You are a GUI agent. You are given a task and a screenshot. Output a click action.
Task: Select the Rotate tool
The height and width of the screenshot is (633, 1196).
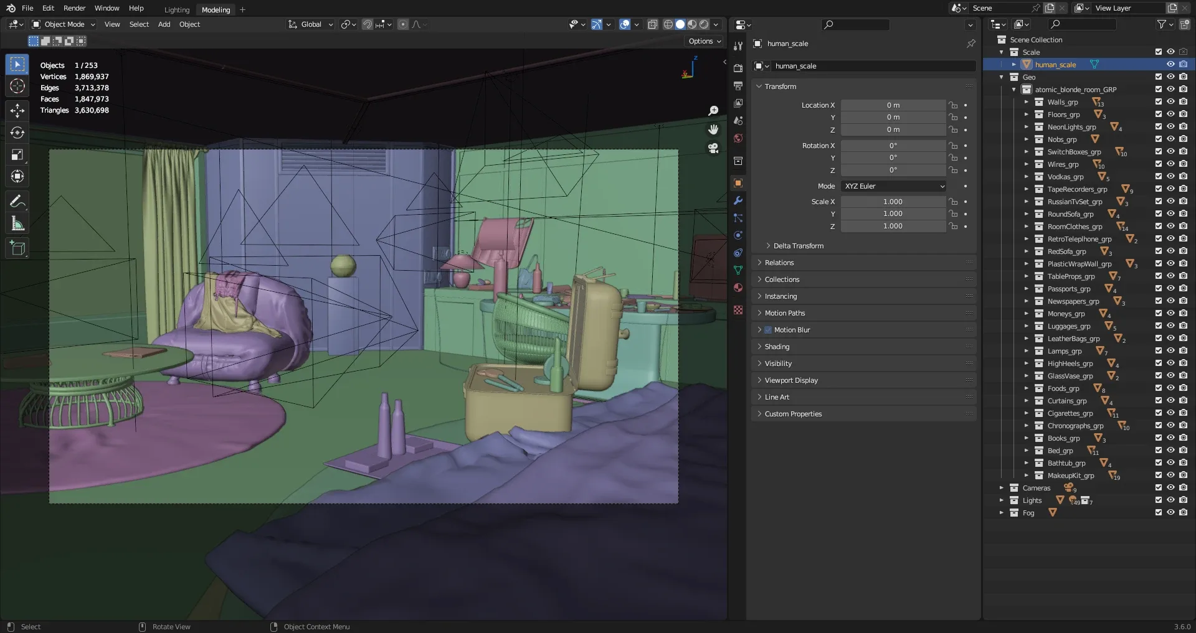pyautogui.click(x=17, y=133)
